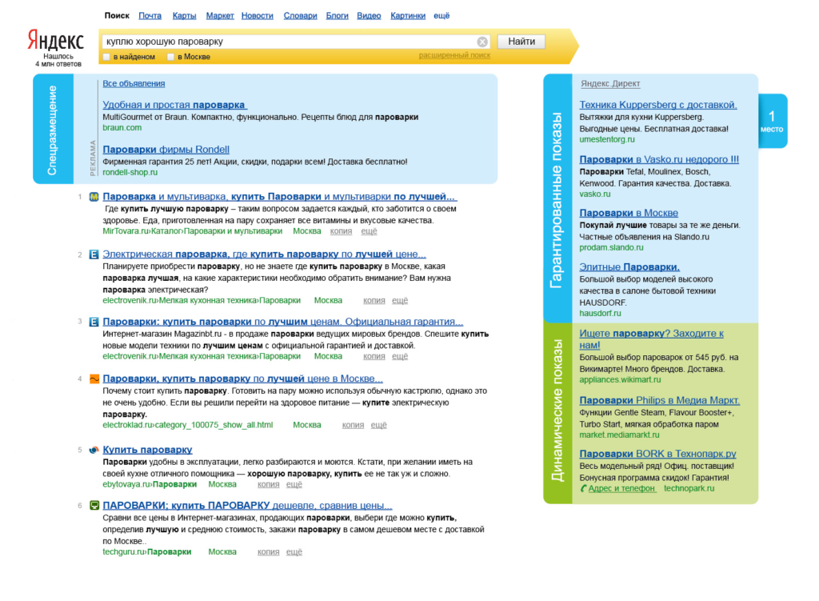Viewport: 819px width, 601px height.
Task: Click the favicon beside result 2 Электрическая пароварка
Action: 94,254
